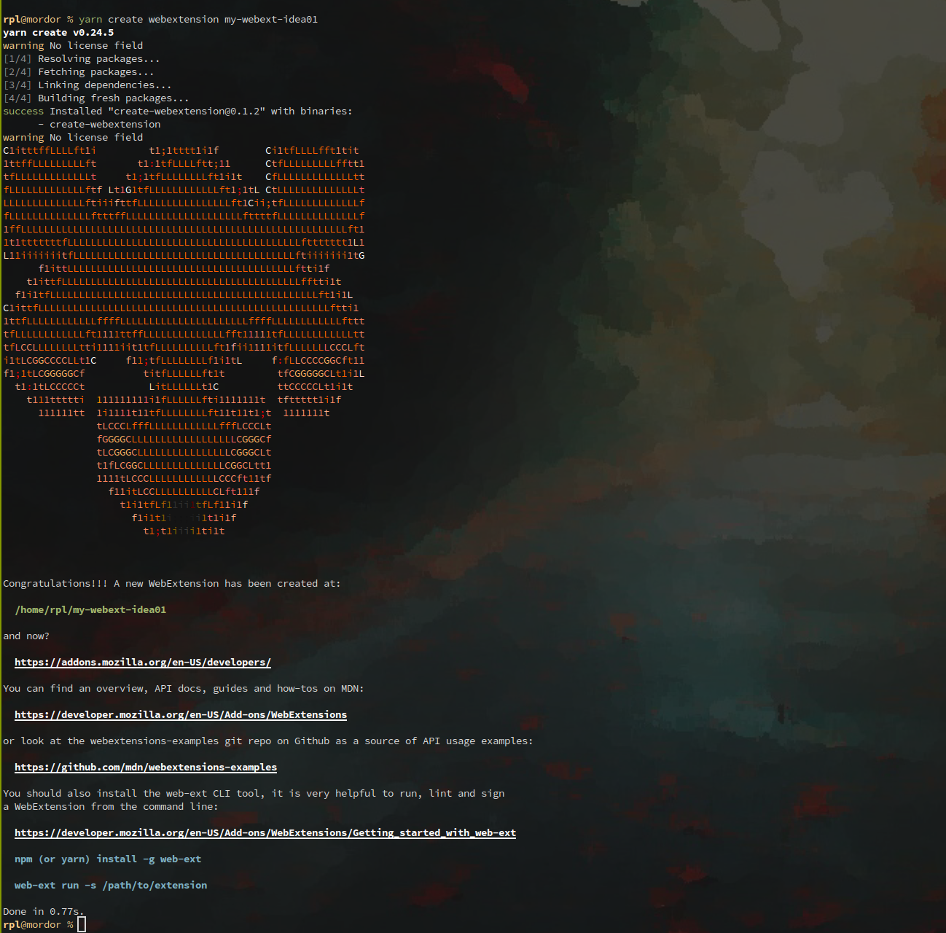Open the MDN Add-ons/WebExtensions documentation link
This screenshot has width=946, height=933.
(180, 715)
